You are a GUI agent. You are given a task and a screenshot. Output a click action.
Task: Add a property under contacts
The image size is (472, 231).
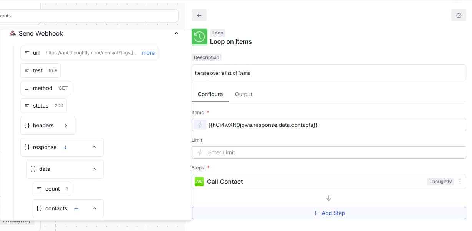coord(76,208)
